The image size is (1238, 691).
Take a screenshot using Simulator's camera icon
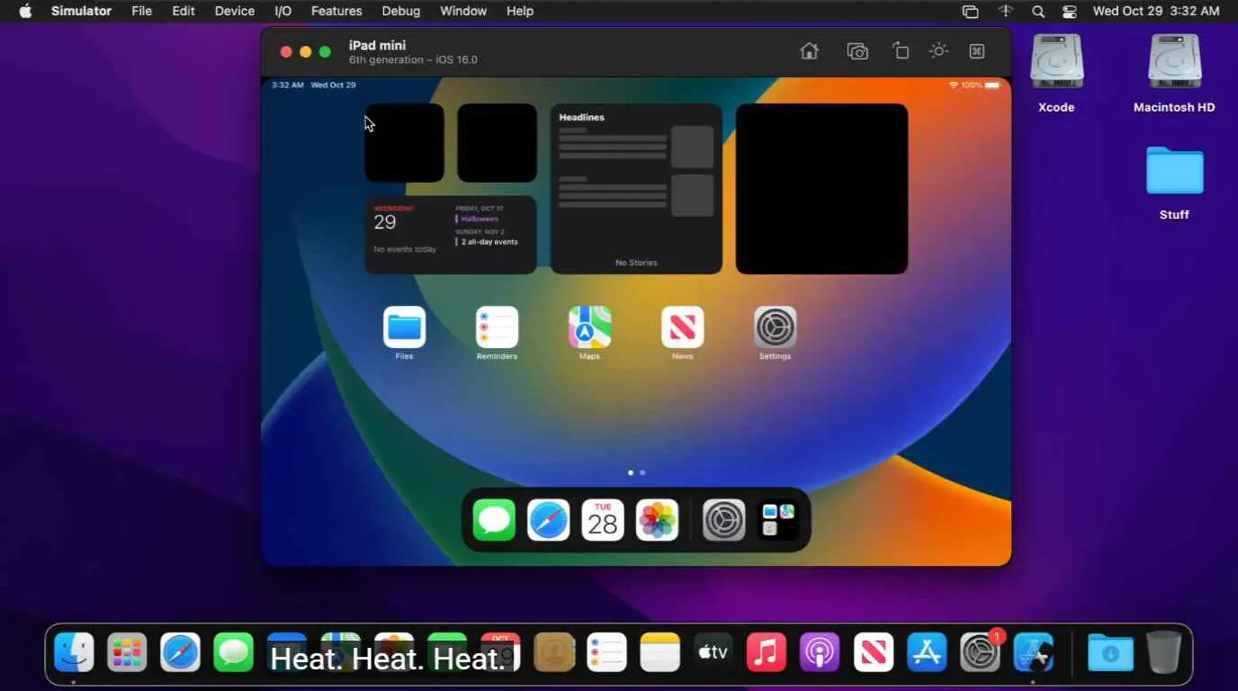tap(857, 51)
